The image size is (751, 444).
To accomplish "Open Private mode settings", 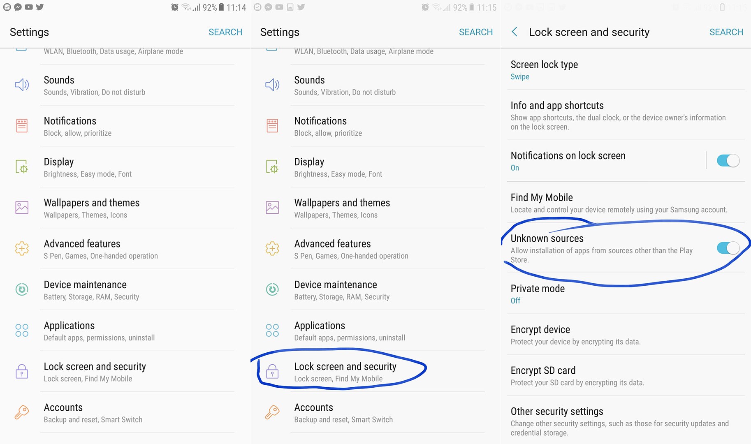I will (x=537, y=293).
